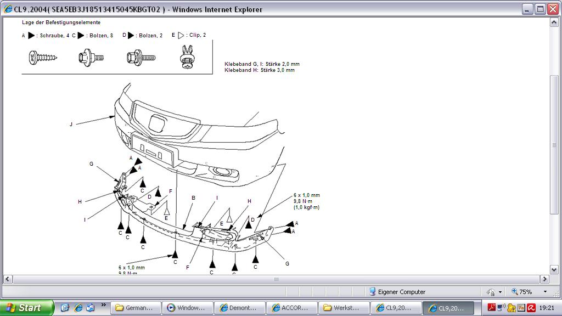Viewport: 562px width, 316px height.
Task: Click the horizontal scrollbar left arrow
Action: point(8,279)
